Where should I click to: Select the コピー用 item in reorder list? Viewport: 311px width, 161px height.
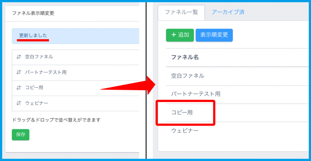pos(34,88)
